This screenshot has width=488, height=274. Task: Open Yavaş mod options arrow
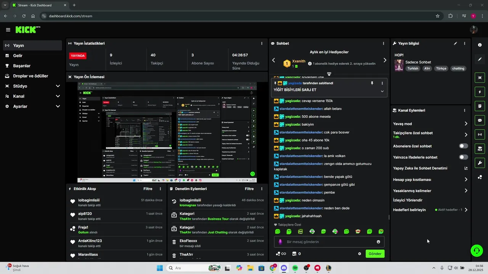click(466, 124)
